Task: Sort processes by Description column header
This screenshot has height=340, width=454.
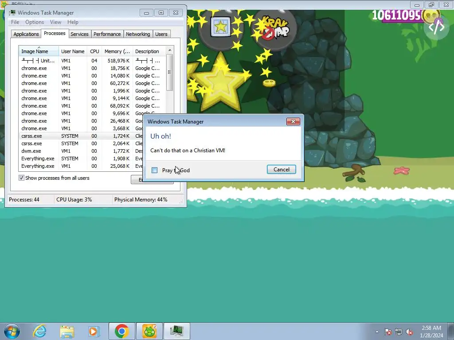Action: click(149, 51)
